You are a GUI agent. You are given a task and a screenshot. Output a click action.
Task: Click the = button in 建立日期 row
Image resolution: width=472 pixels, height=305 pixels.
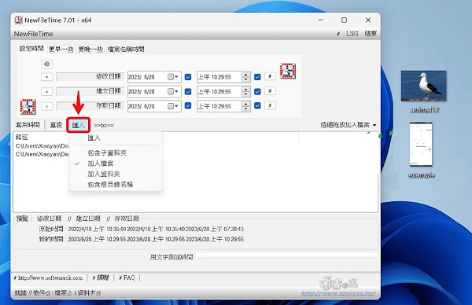coord(46,91)
